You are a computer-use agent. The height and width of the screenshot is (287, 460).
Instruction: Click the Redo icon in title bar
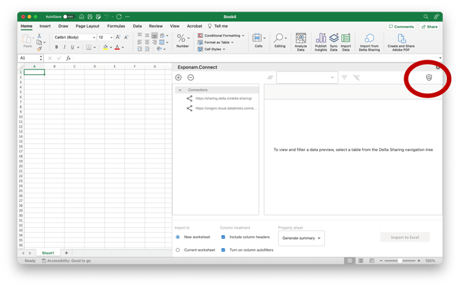tap(119, 16)
